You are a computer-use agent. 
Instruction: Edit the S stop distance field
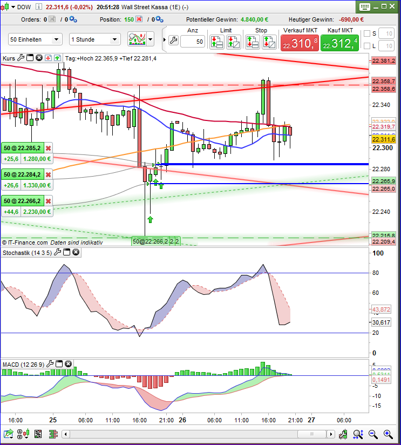(386, 33)
